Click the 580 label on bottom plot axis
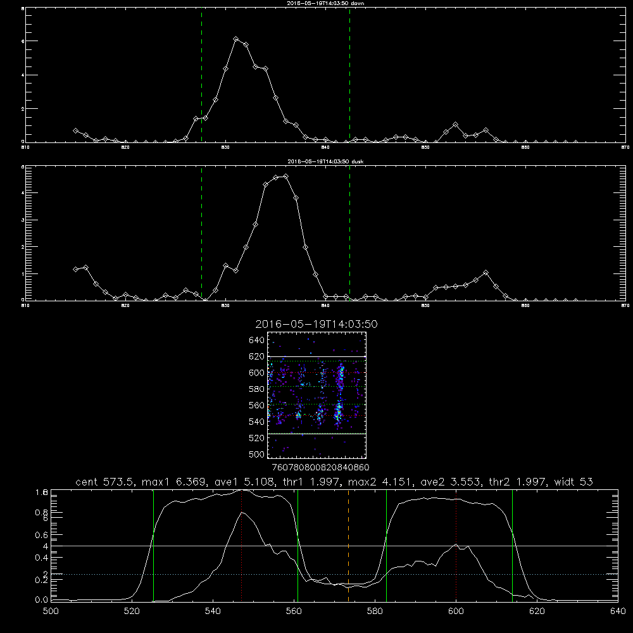Viewport: 633px width, 633px height. (x=375, y=611)
